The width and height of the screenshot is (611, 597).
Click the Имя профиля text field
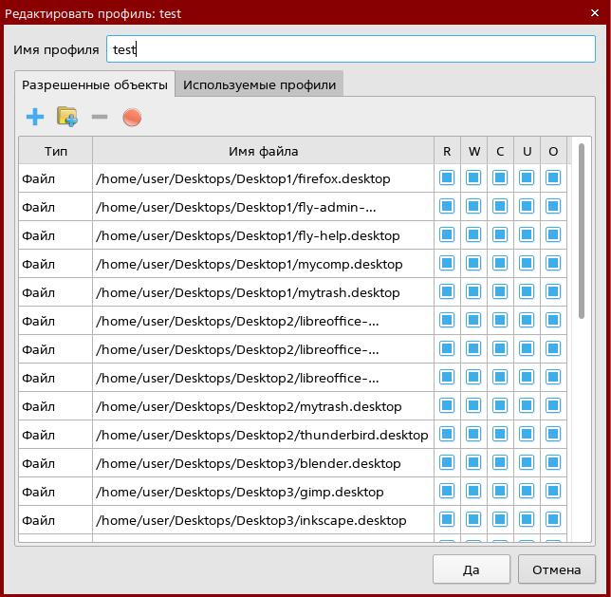click(x=351, y=49)
